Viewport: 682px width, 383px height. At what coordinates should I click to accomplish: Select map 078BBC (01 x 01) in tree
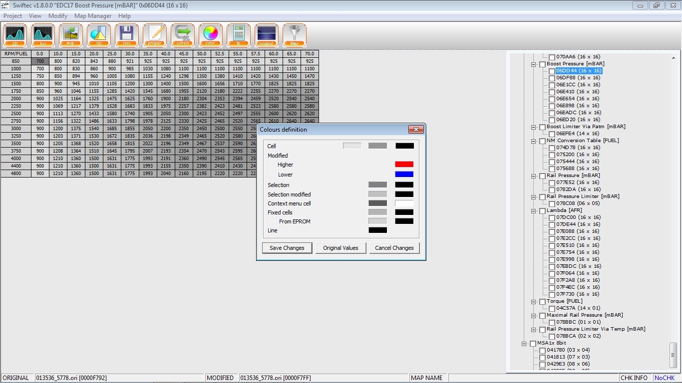click(578, 322)
